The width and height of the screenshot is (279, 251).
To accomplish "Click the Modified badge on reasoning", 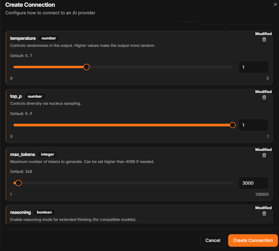I will 263,208.
